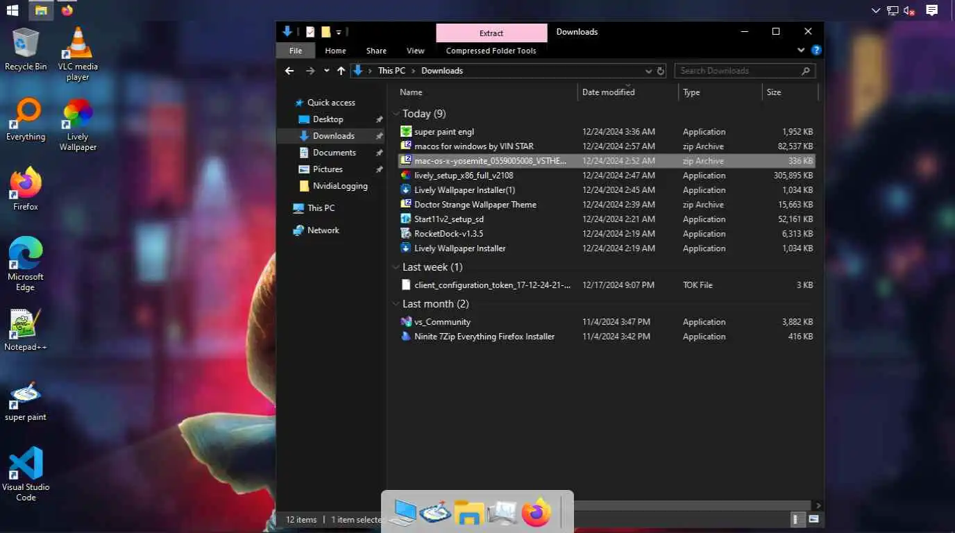Viewport: 955px width, 533px height.
Task: Open Microsoft Edge desktop shortcut
Action: tap(26, 264)
